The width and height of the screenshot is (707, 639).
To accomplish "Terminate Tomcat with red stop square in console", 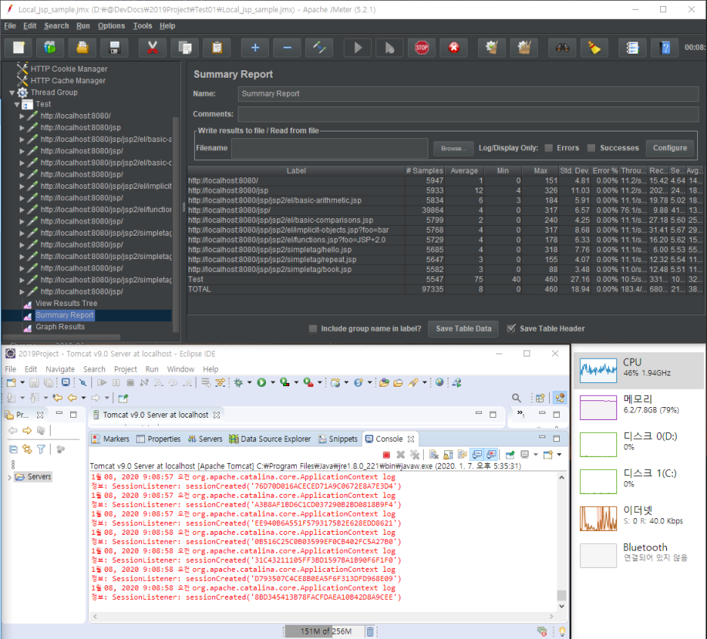I will pos(386,455).
